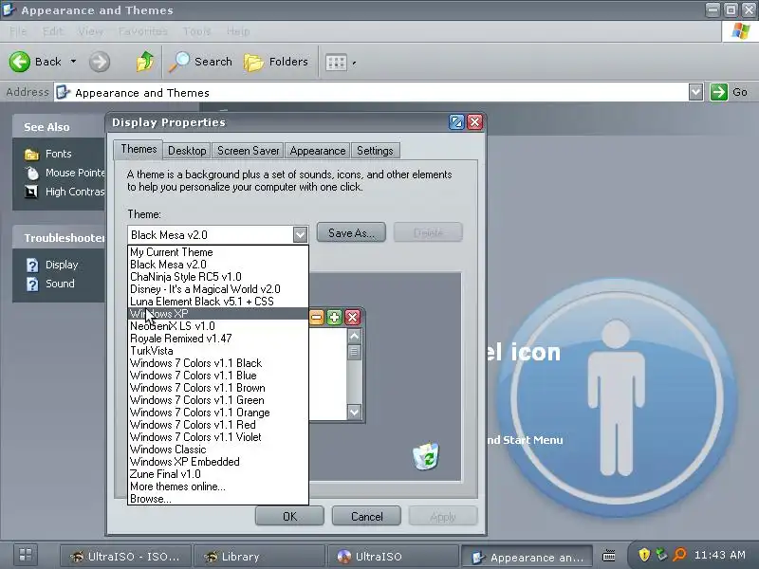The image size is (759, 569).
Task: Open the Tools menu
Action: point(196,31)
